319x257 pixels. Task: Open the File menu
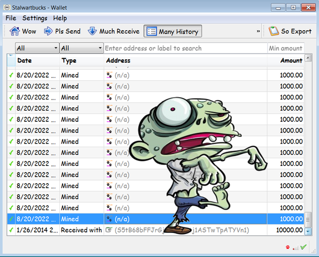click(x=11, y=18)
